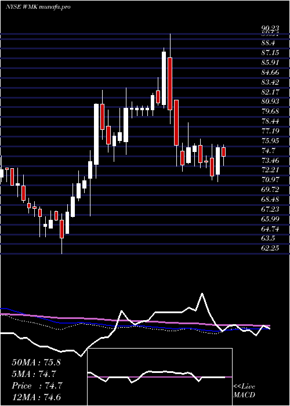The width and height of the screenshot is (290, 406).
Task: Click the 65.99 price axis label
Action: 270,219
